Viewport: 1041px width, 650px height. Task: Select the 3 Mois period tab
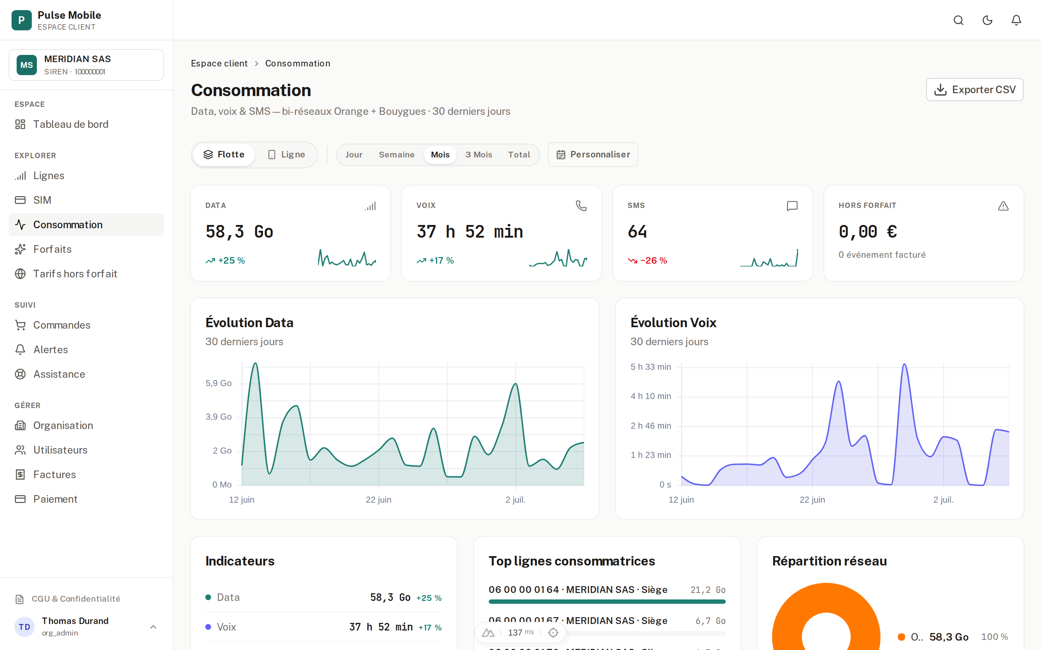478,154
